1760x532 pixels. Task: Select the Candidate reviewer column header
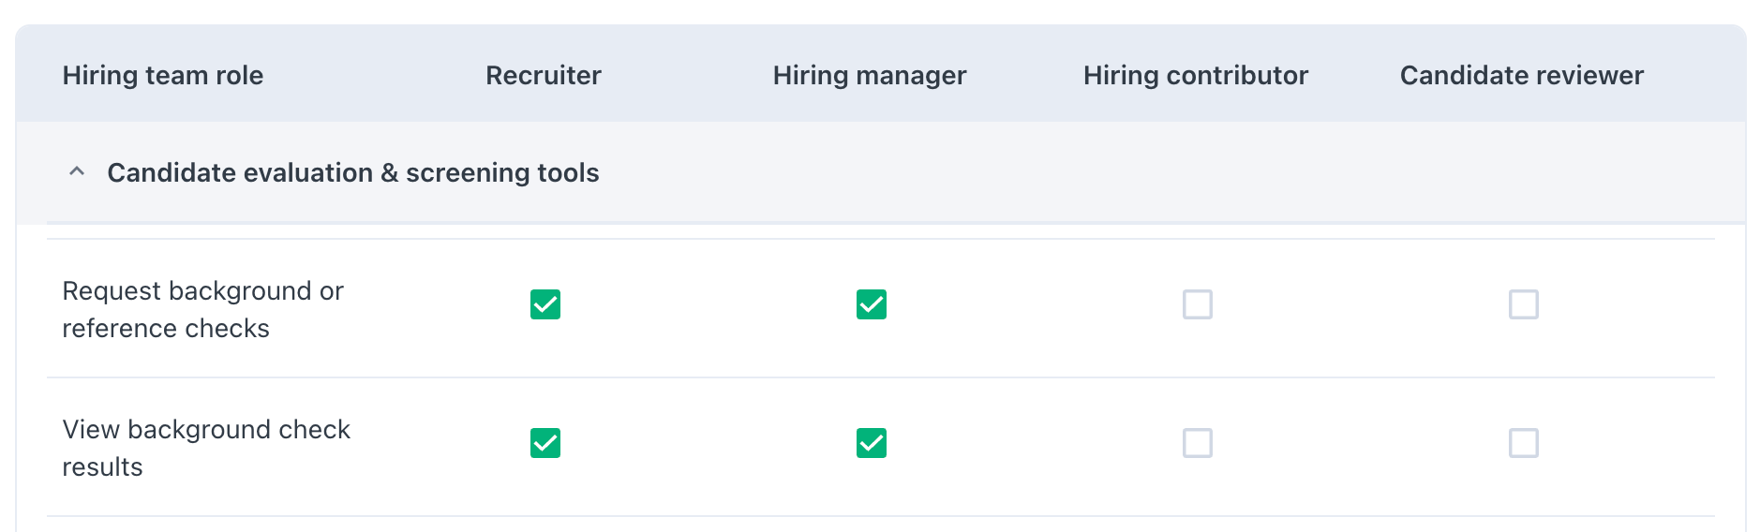pos(1522,75)
